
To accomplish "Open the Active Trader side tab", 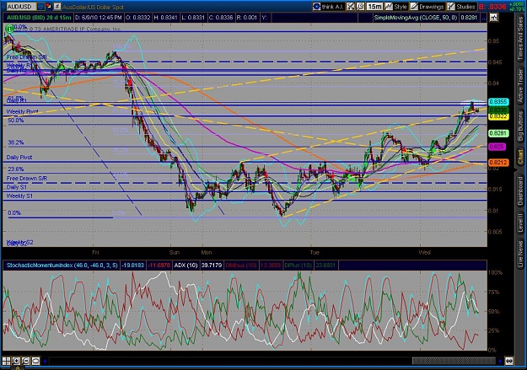I will (x=520, y=86).
